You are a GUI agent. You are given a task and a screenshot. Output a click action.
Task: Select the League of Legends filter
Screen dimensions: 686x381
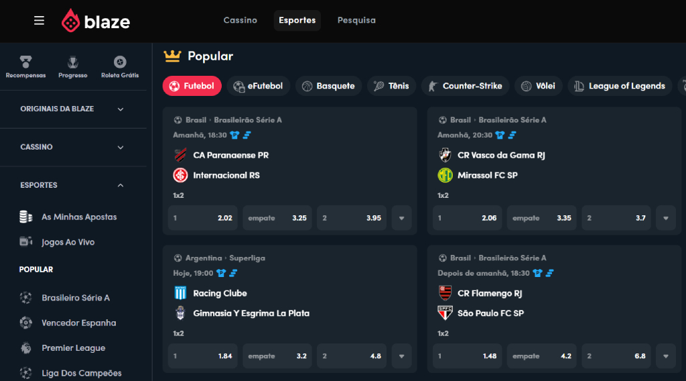tap(620, 86)
